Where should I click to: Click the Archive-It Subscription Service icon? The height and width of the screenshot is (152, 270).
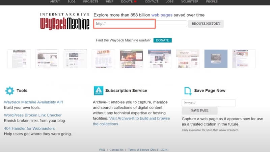98,91
